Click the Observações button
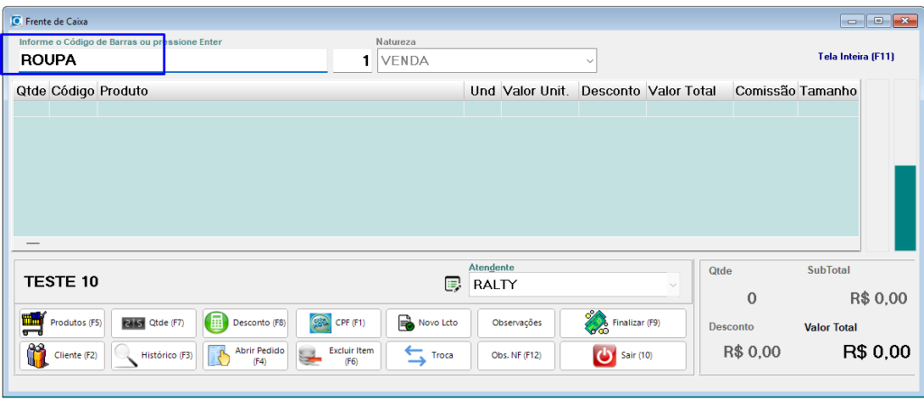 [516, 323]
